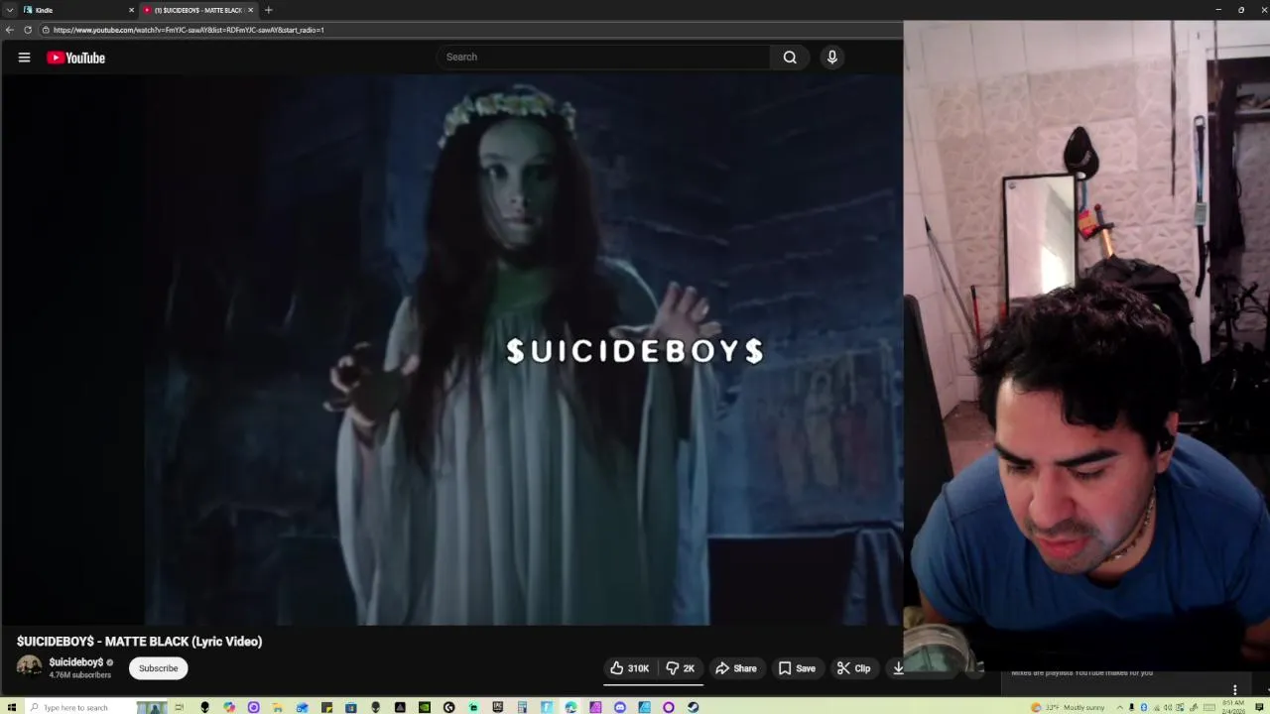This screenshot has height=714, width=1270.
Task: Like the video showing 310K likes
Action: point(629,668)
